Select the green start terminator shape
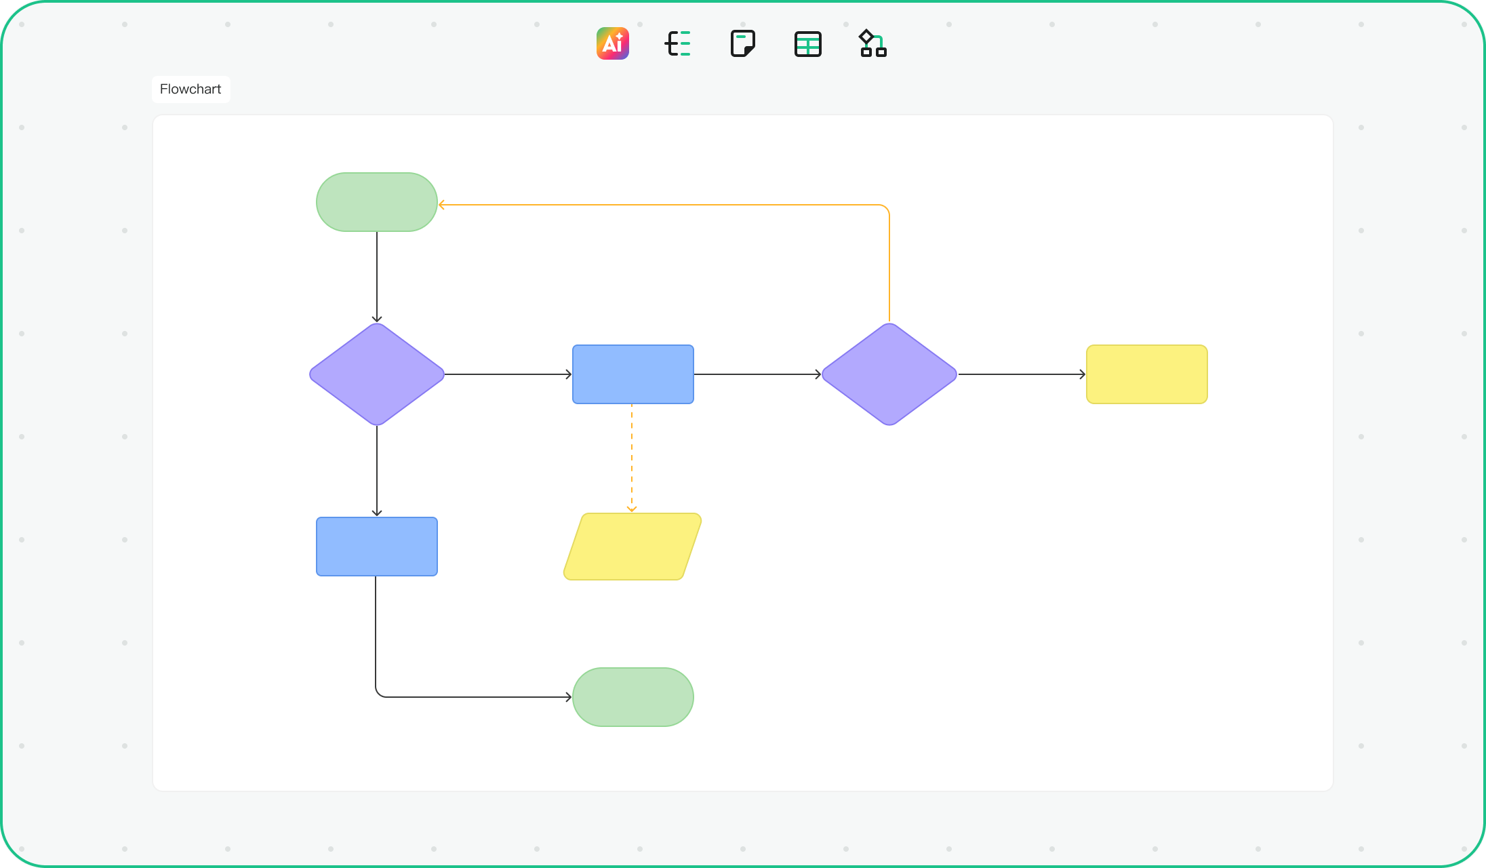This screenshot has width=1486, height=868. coord(376,201)
